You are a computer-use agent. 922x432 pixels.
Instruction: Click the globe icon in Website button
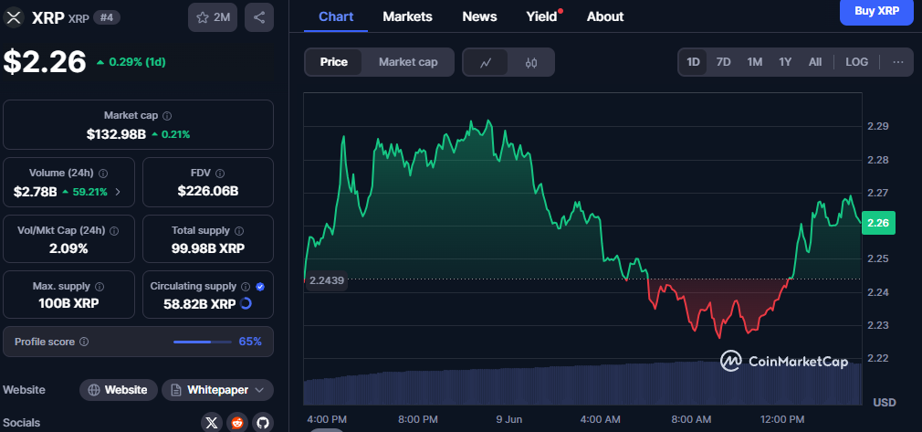(93, 390)
